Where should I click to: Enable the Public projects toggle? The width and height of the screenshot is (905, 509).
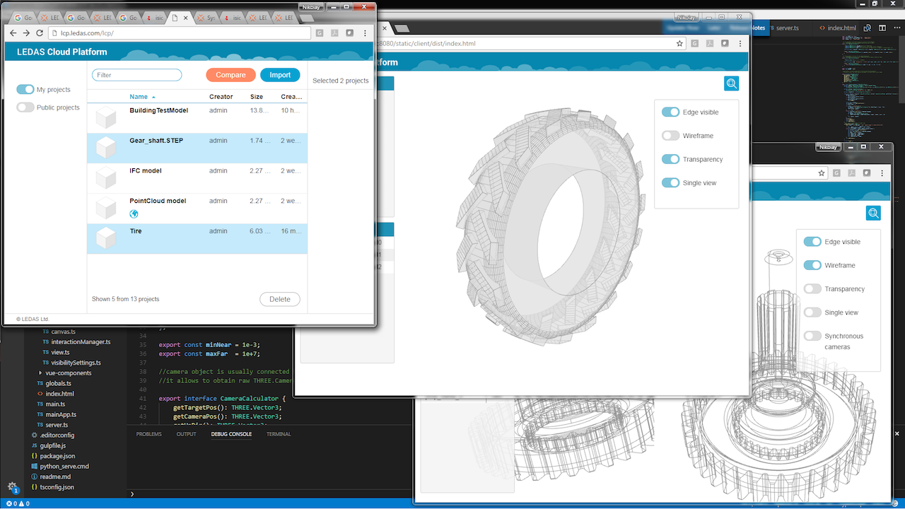(x=25, y=107)
